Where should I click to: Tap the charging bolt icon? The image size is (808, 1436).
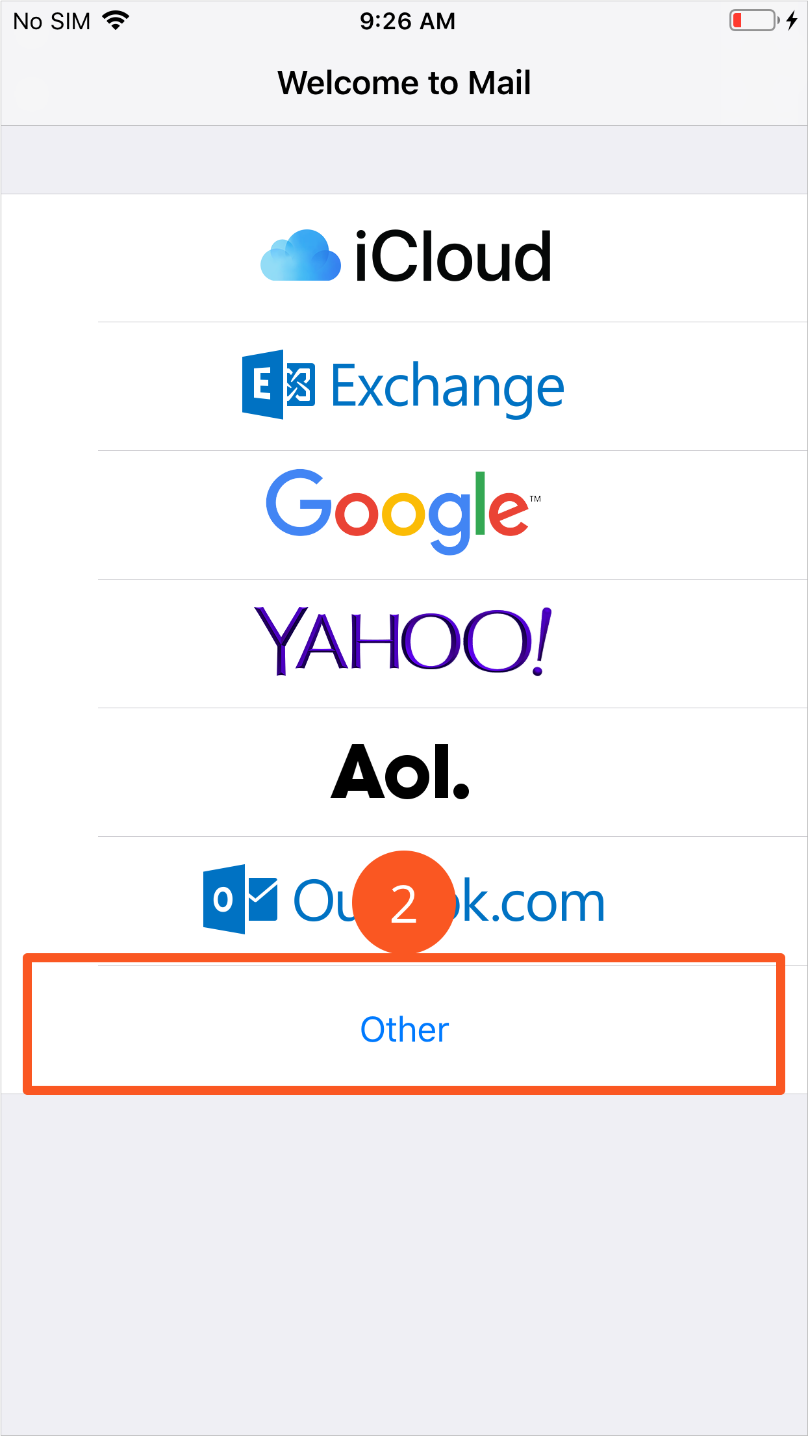(x=791, y=21)
